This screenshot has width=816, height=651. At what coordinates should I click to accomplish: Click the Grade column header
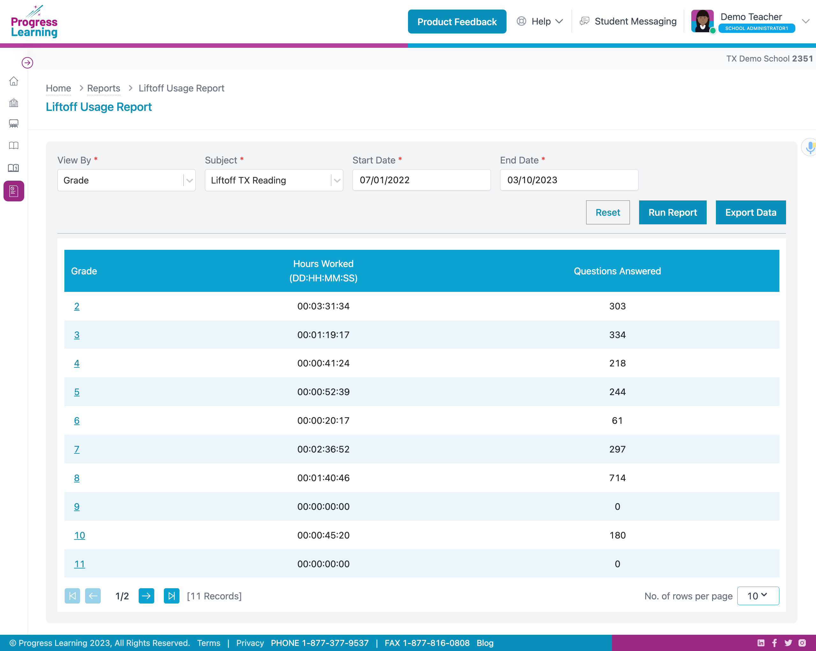[84, 271]
